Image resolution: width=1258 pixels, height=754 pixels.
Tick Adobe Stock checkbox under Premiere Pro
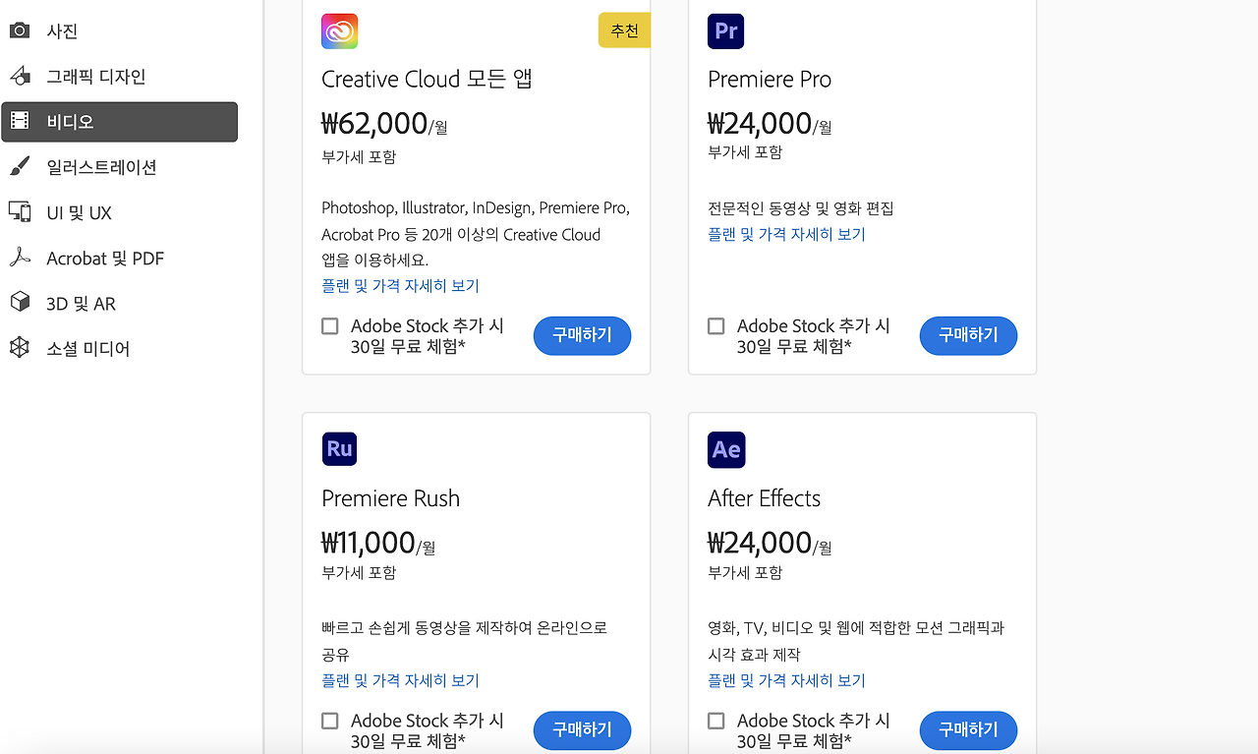pos(716,326)
